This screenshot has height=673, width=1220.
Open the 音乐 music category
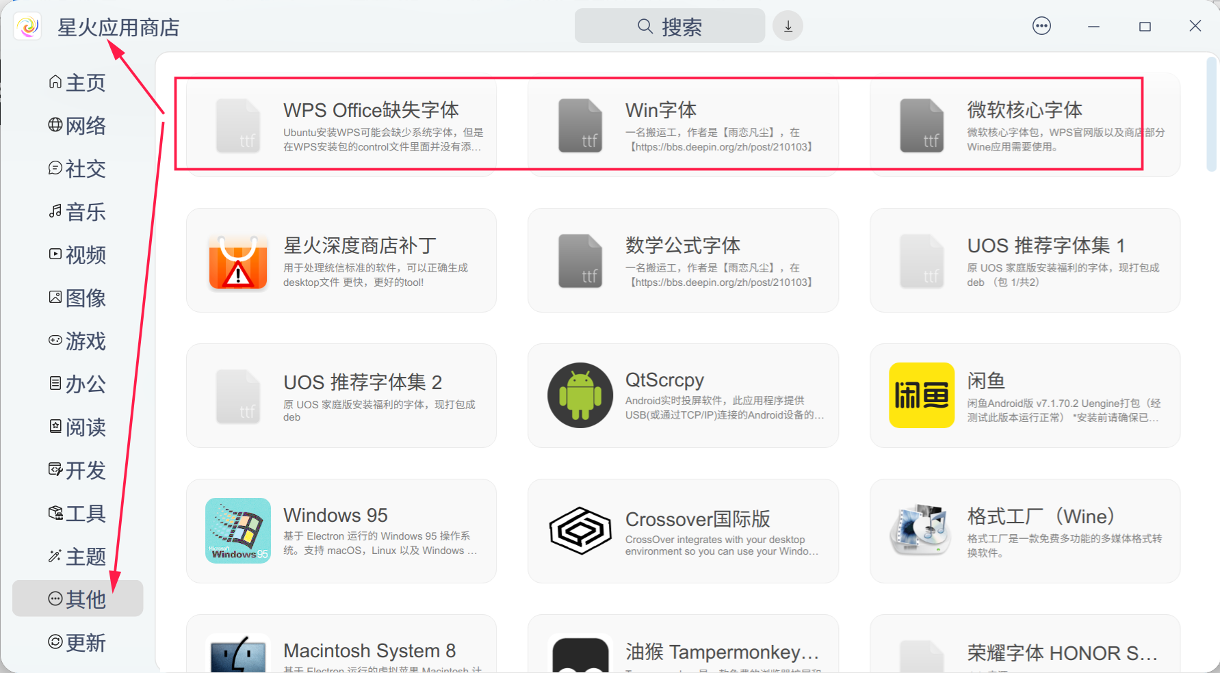(x=77, y=212)
